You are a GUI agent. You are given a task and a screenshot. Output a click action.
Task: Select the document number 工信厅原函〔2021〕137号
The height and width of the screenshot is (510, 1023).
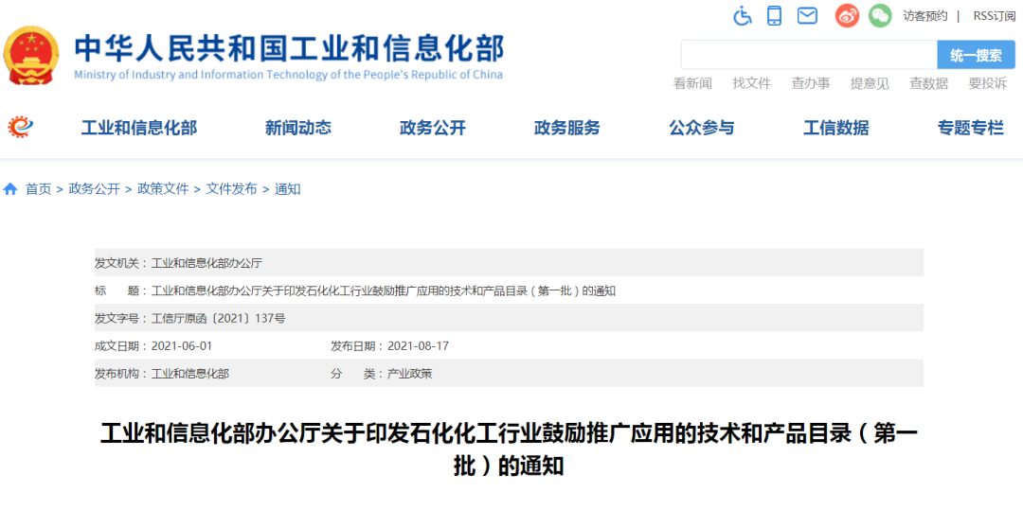pos(219,319)
